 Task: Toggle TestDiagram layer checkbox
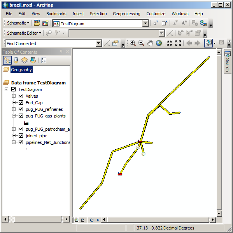coord(14,89)
